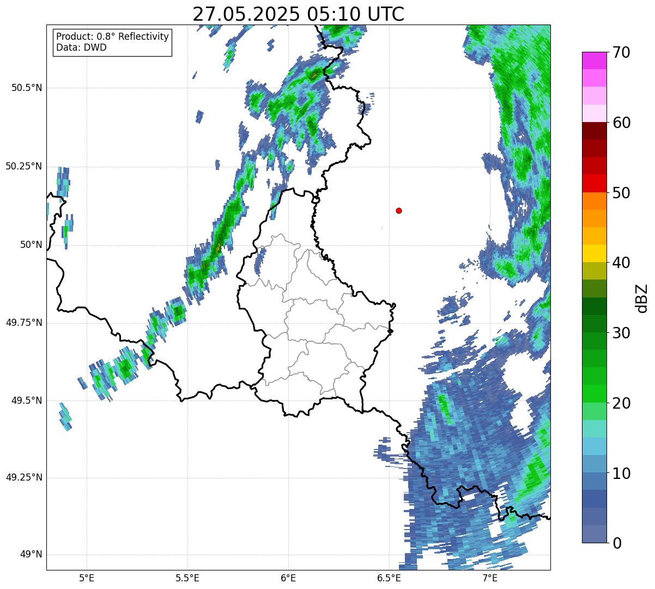Click the "dBZ" colorbar label
Image resolution: width=655 pixels, height=589 pixels.
tap(641, 298)
